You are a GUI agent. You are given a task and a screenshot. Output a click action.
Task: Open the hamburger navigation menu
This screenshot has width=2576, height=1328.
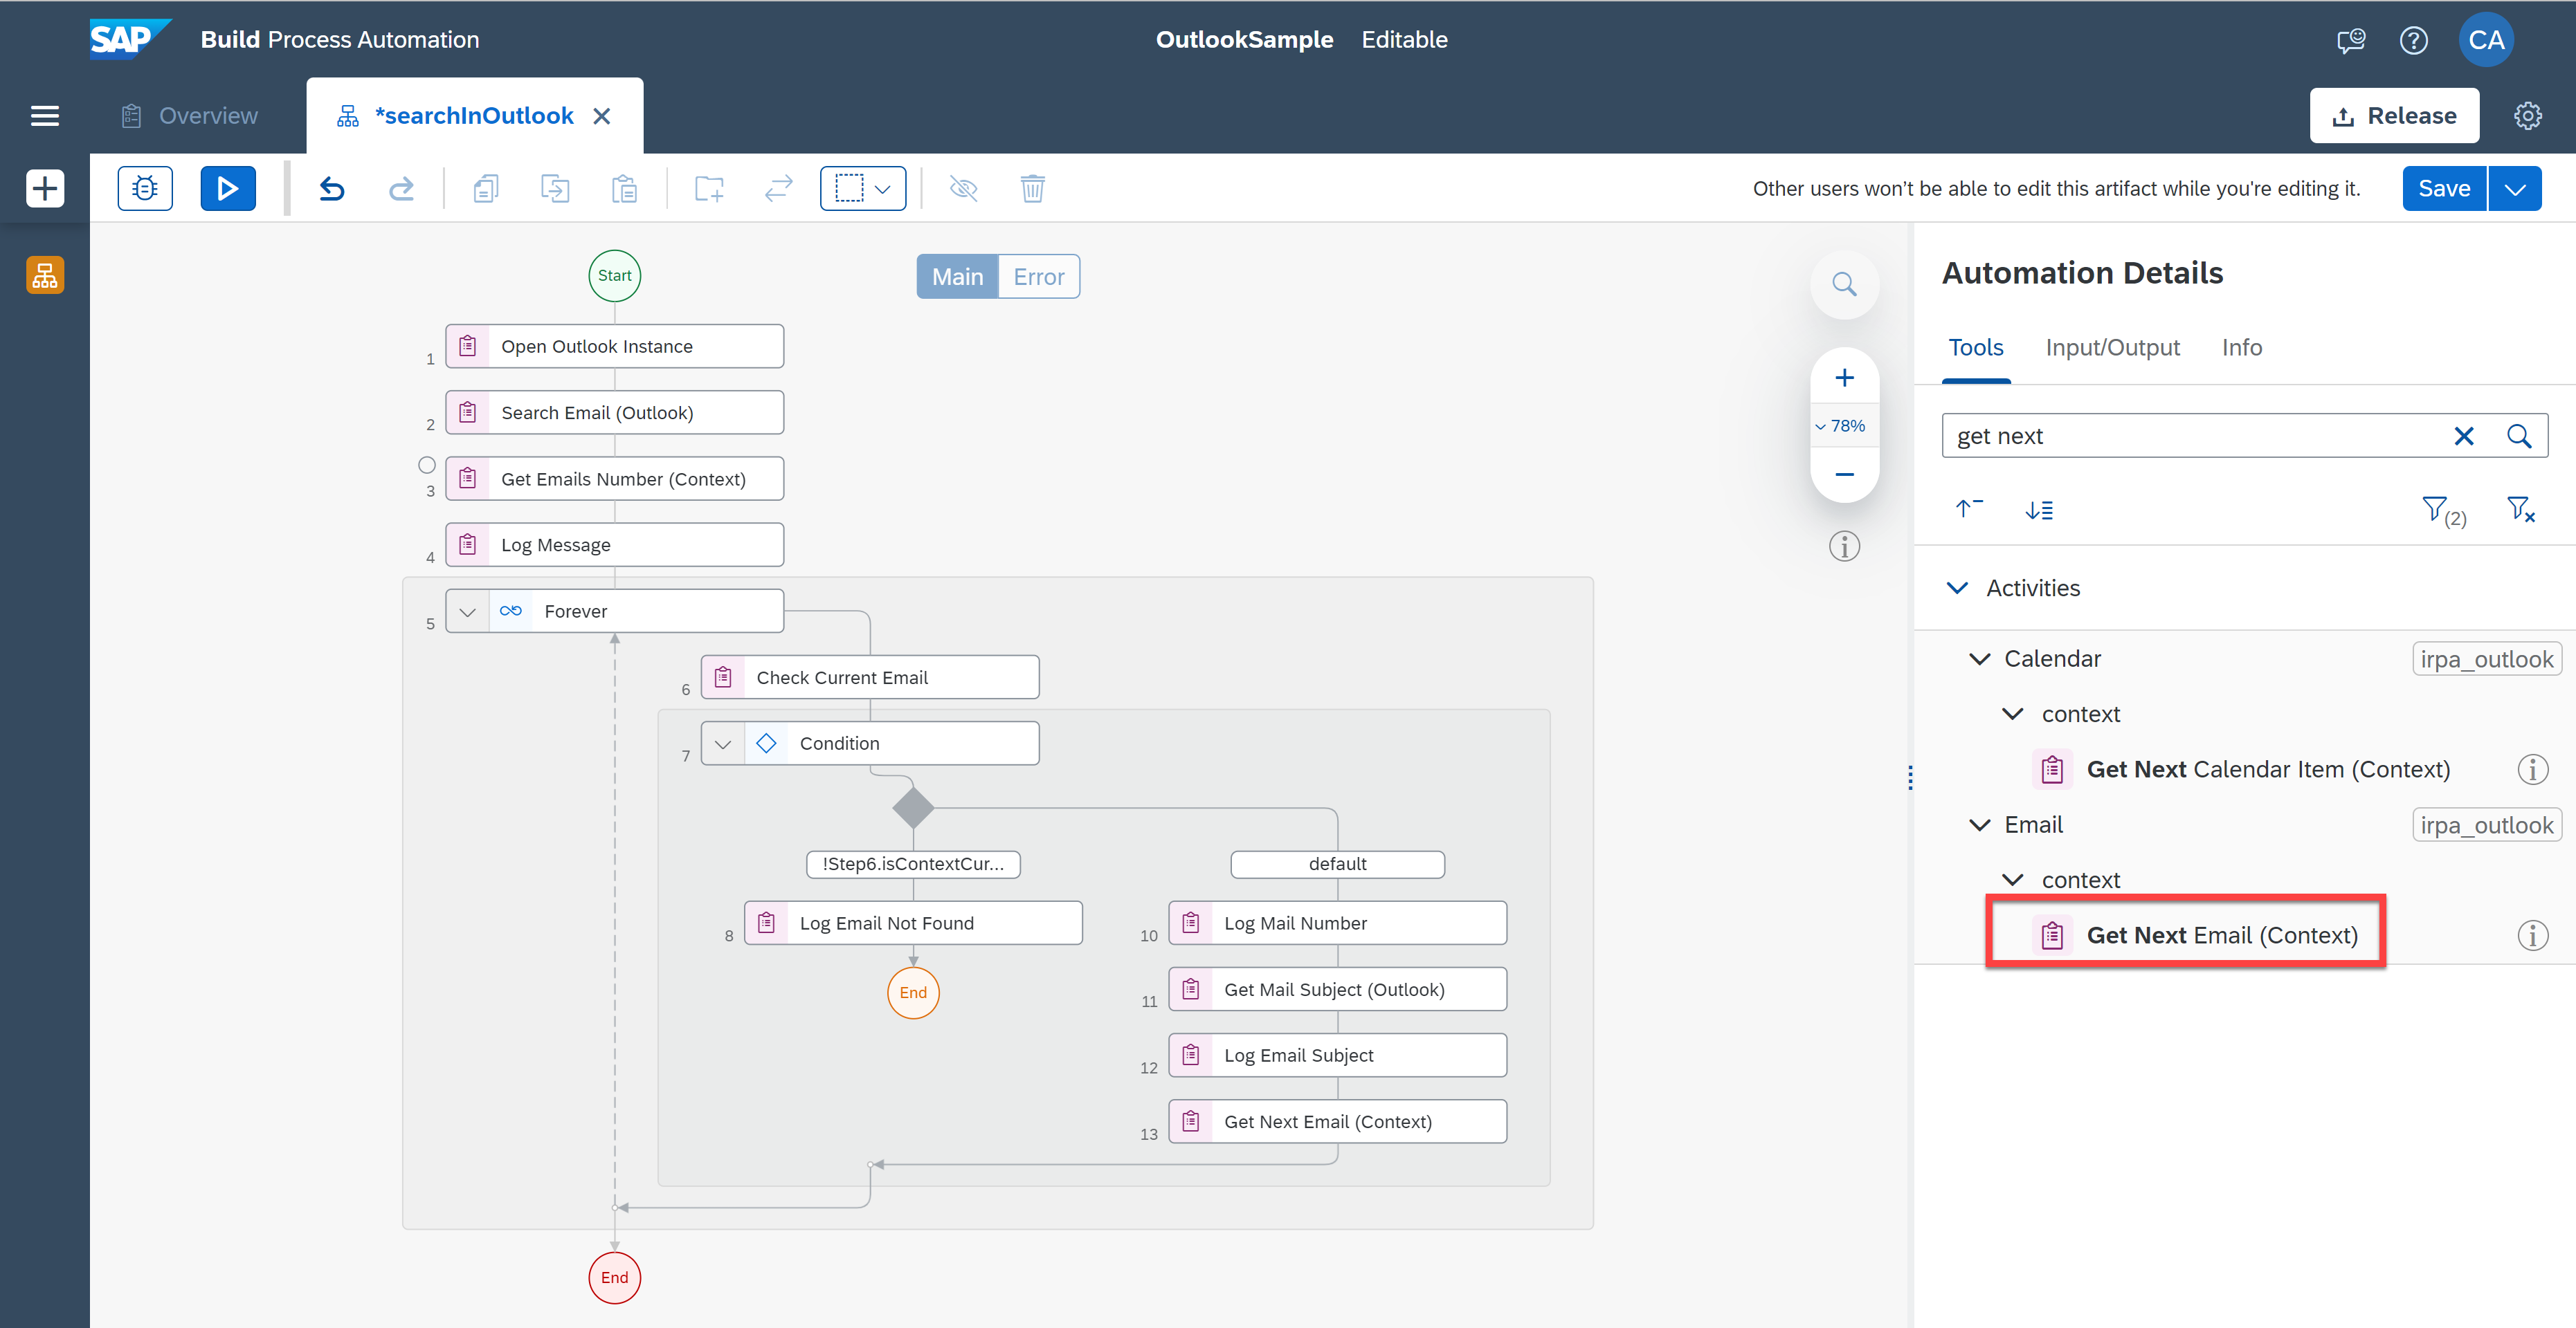tap(45, 116)
